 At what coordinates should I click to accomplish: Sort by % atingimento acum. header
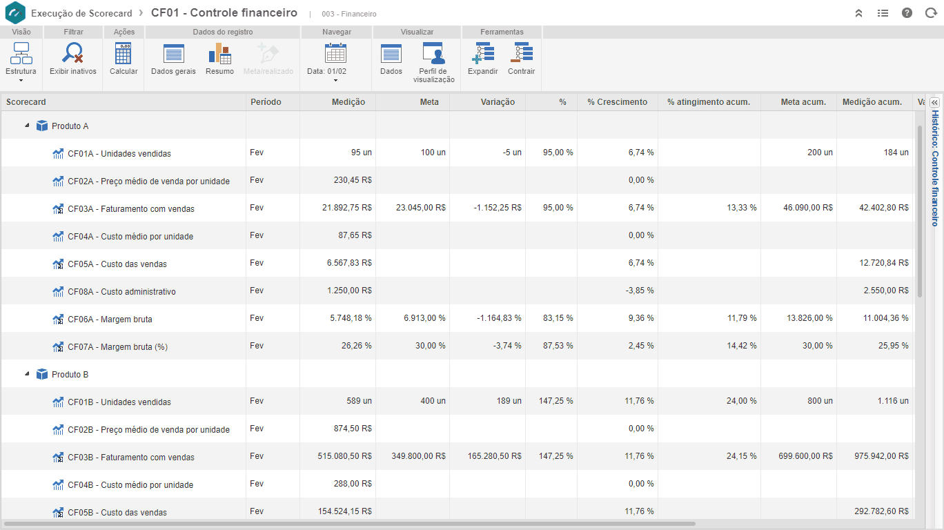pos(709,102)
